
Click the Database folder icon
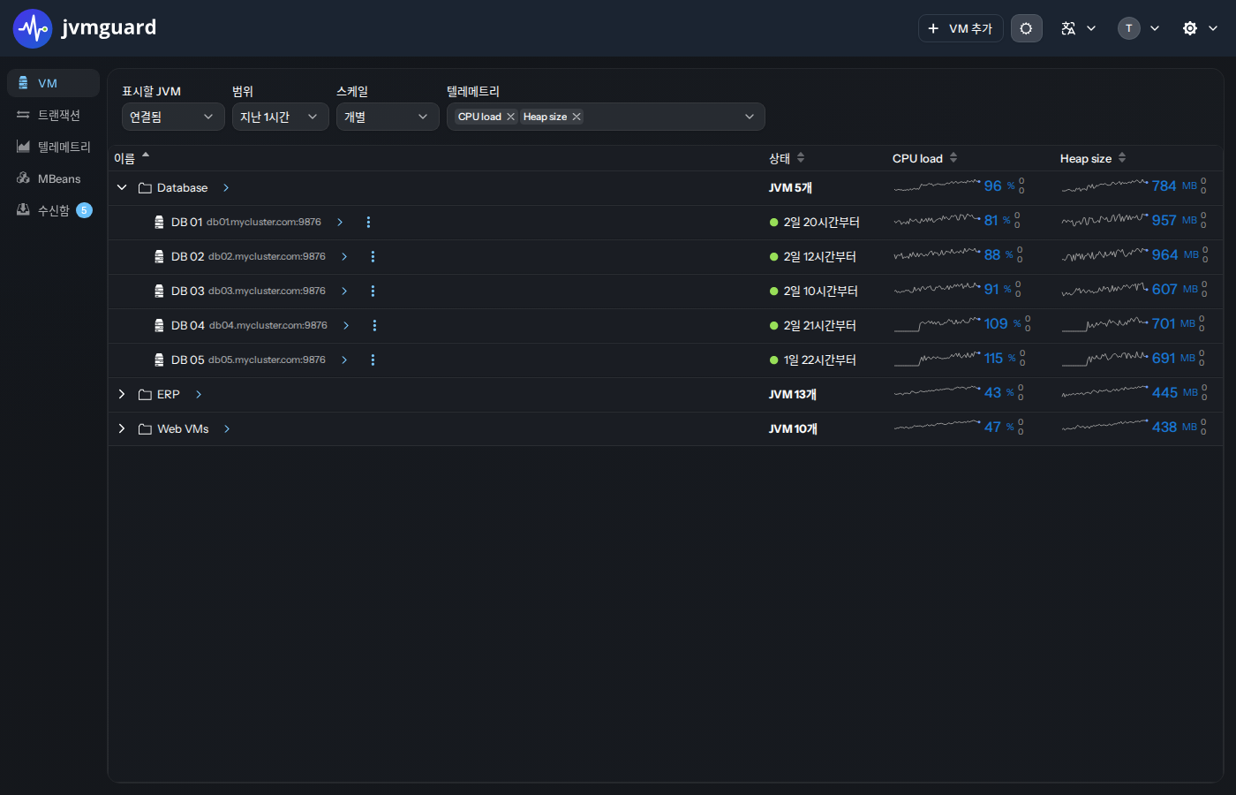point(145,188)
